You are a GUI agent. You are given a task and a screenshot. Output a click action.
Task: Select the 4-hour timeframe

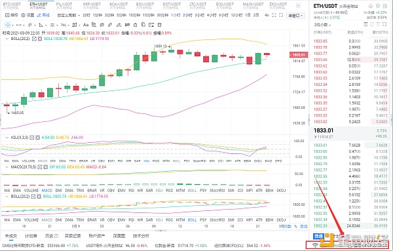pos(212,15)
